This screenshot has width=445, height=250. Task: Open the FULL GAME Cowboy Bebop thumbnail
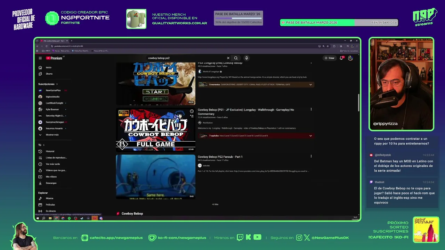point(156,130)
